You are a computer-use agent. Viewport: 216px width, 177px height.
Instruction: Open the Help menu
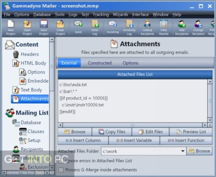[x=177, y=15]
